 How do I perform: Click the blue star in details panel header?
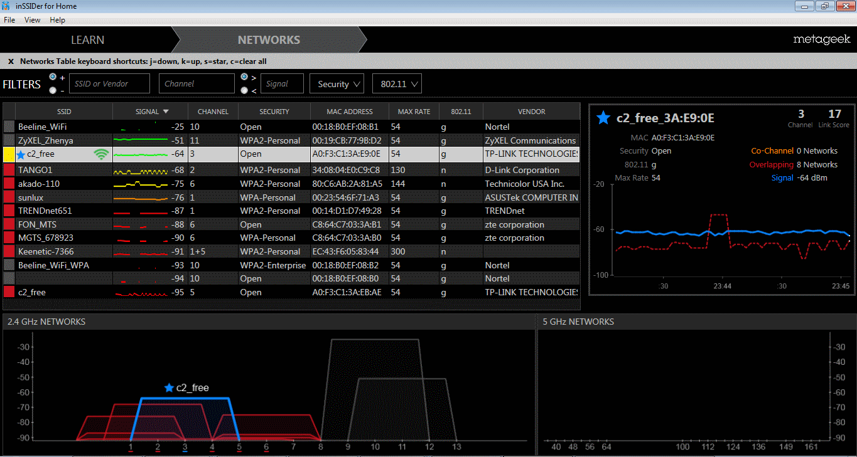[x=603, y=117]
